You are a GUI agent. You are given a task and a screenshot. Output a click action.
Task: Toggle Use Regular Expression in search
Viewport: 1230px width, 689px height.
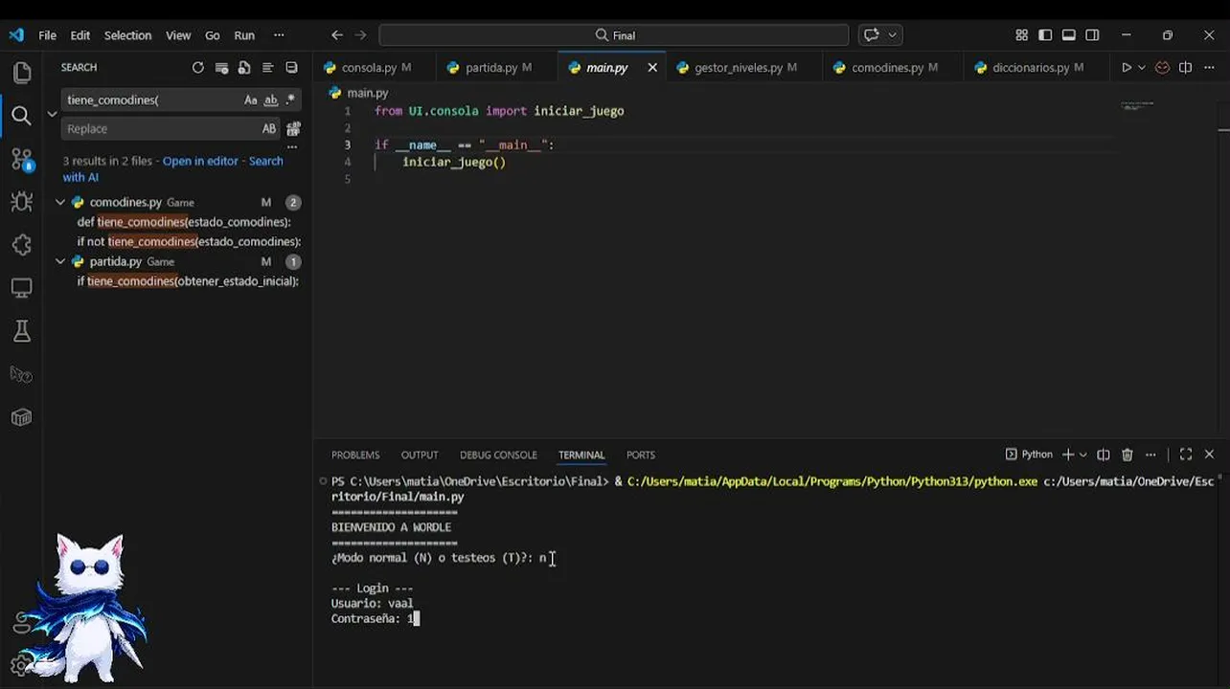pos(290,100)
